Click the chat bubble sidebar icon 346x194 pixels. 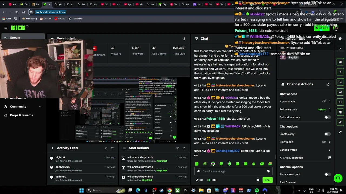coord(340,92)
